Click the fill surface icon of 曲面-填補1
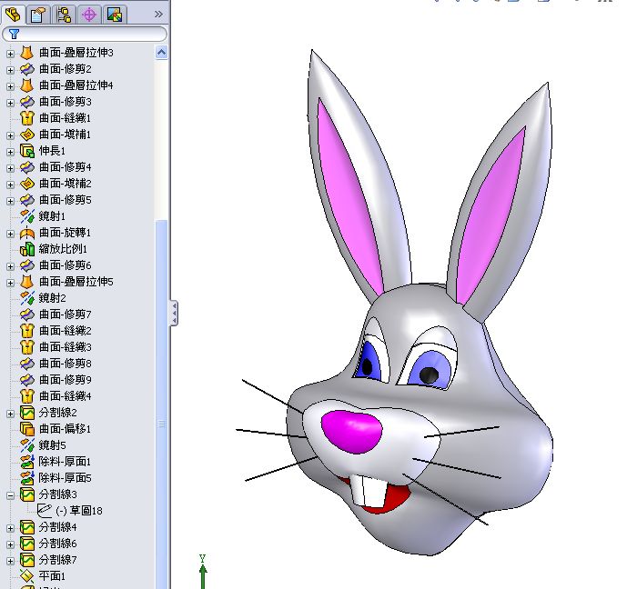627x589 pixels. click(27, 135)
